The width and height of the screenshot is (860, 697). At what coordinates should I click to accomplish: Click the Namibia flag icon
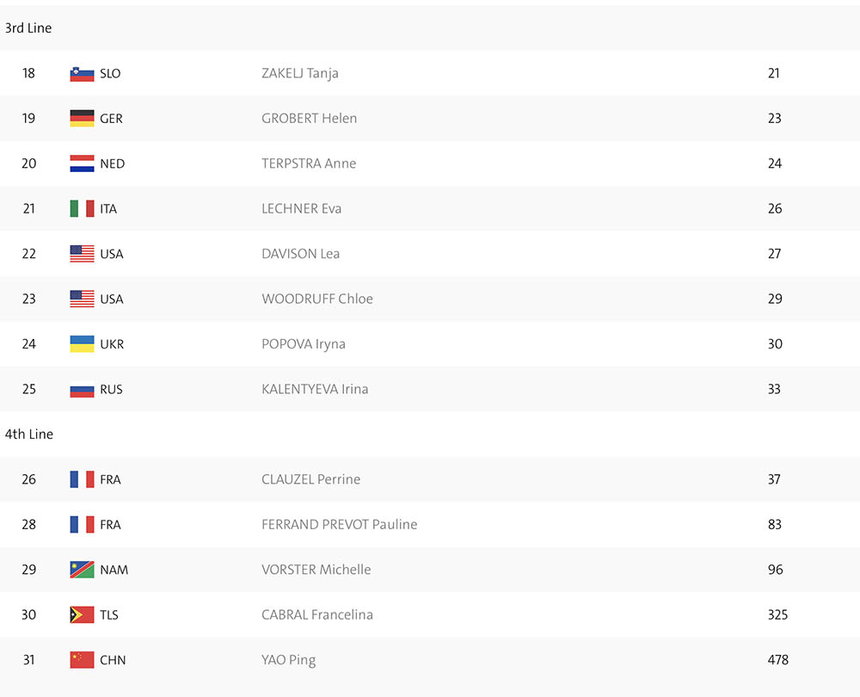pos(82,570)
